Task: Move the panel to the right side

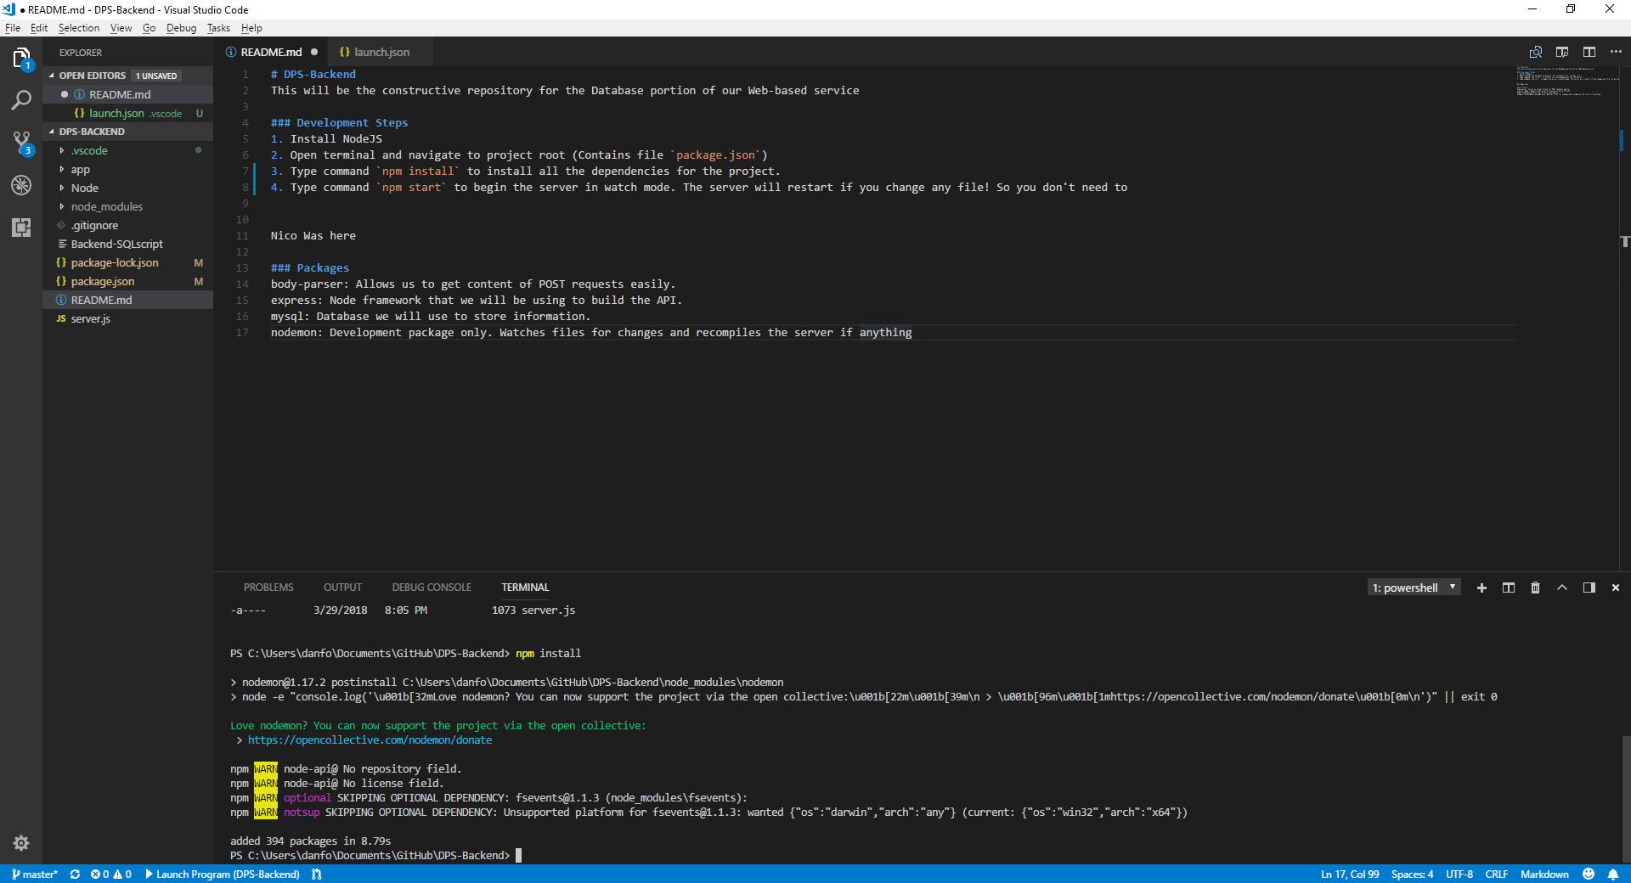Action: pos(1589,588)
